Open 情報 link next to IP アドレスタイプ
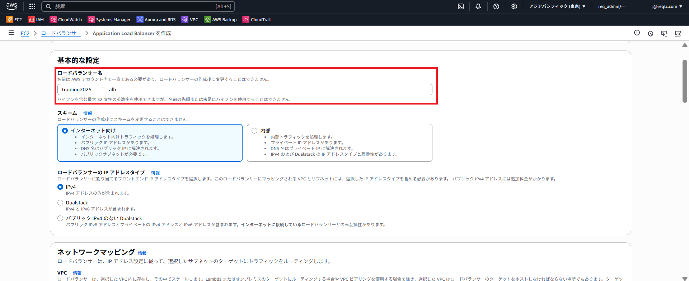689x281 pixels. (155, 173)
